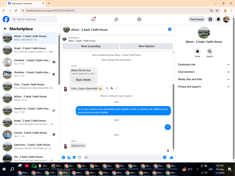
Task: Open Chrome three-dot menu
Action: 231,10
